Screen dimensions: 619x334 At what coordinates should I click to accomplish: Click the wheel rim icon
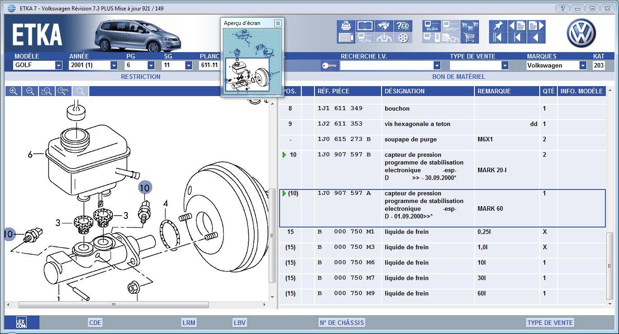point(403,38)
